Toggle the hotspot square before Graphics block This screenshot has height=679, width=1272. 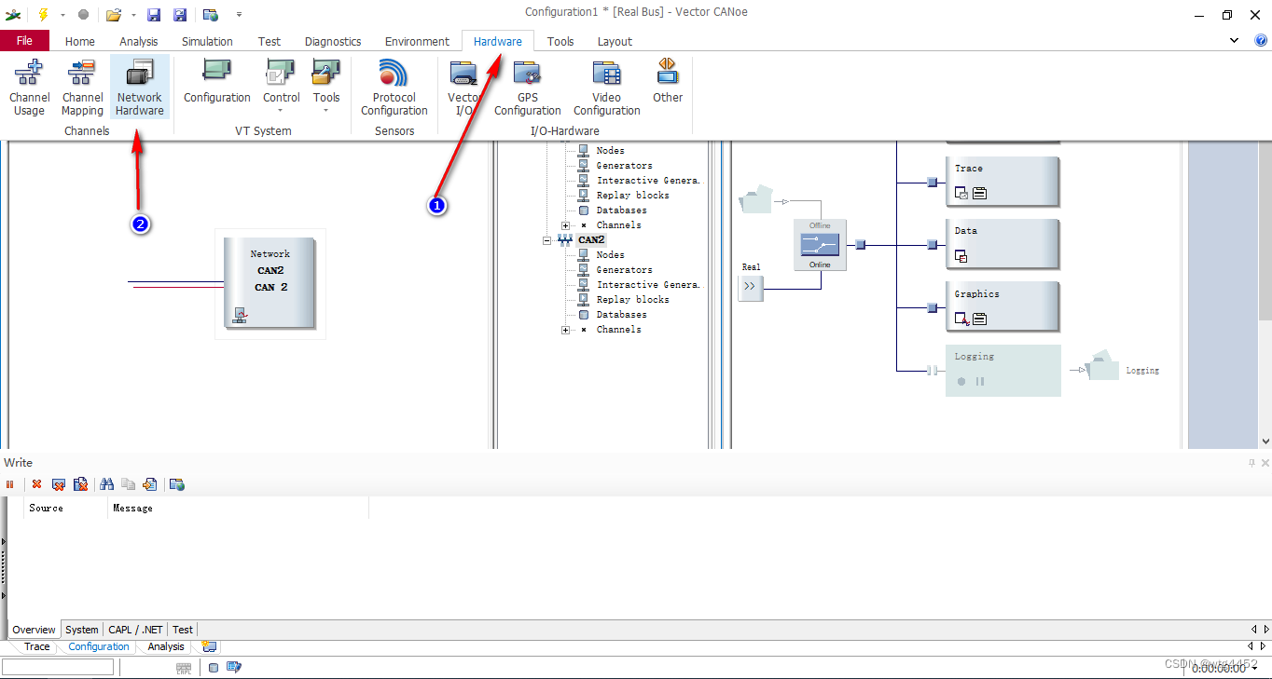[933, 307]
